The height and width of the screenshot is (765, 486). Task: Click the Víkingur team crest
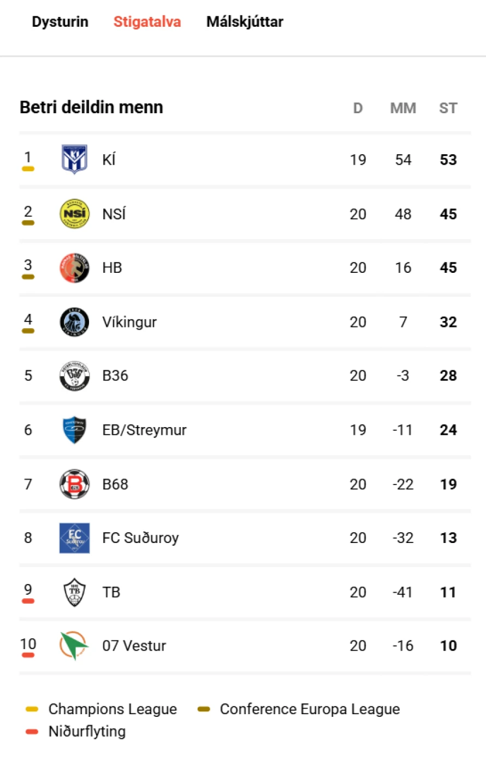tap(74, 322)
